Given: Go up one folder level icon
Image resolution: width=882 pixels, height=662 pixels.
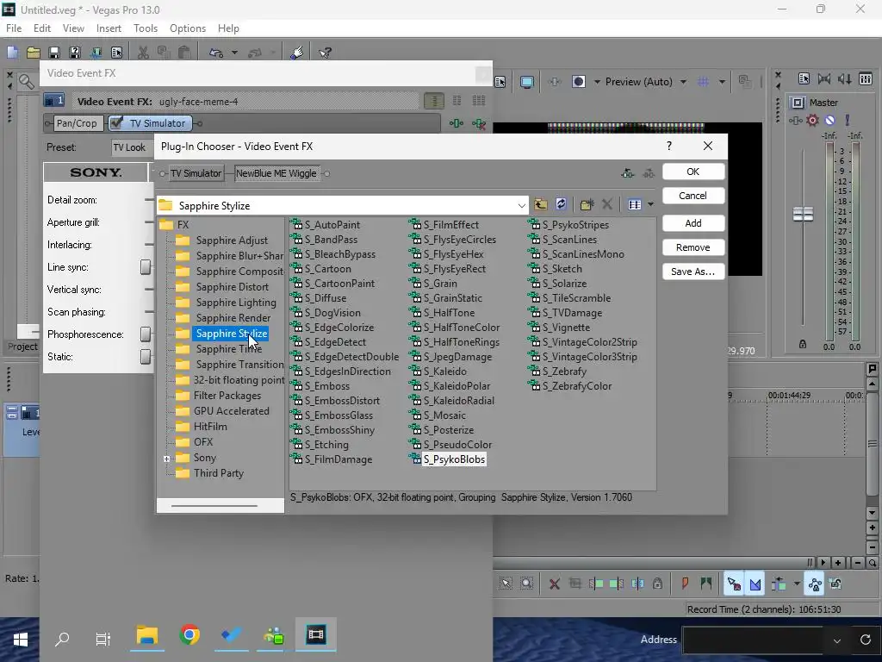Looking at the screenshot, I should point(541,204).
